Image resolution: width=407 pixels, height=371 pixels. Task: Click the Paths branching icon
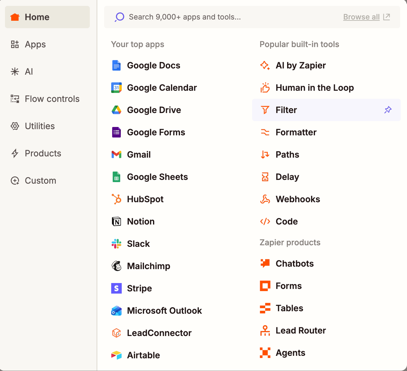[x=265, y=155]
